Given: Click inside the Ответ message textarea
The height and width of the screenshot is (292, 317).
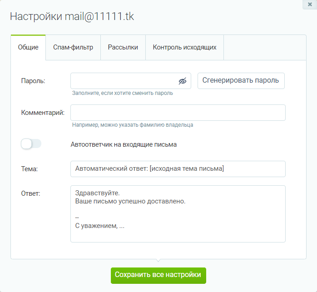Looking at the screenshot, I should [178, 214].
